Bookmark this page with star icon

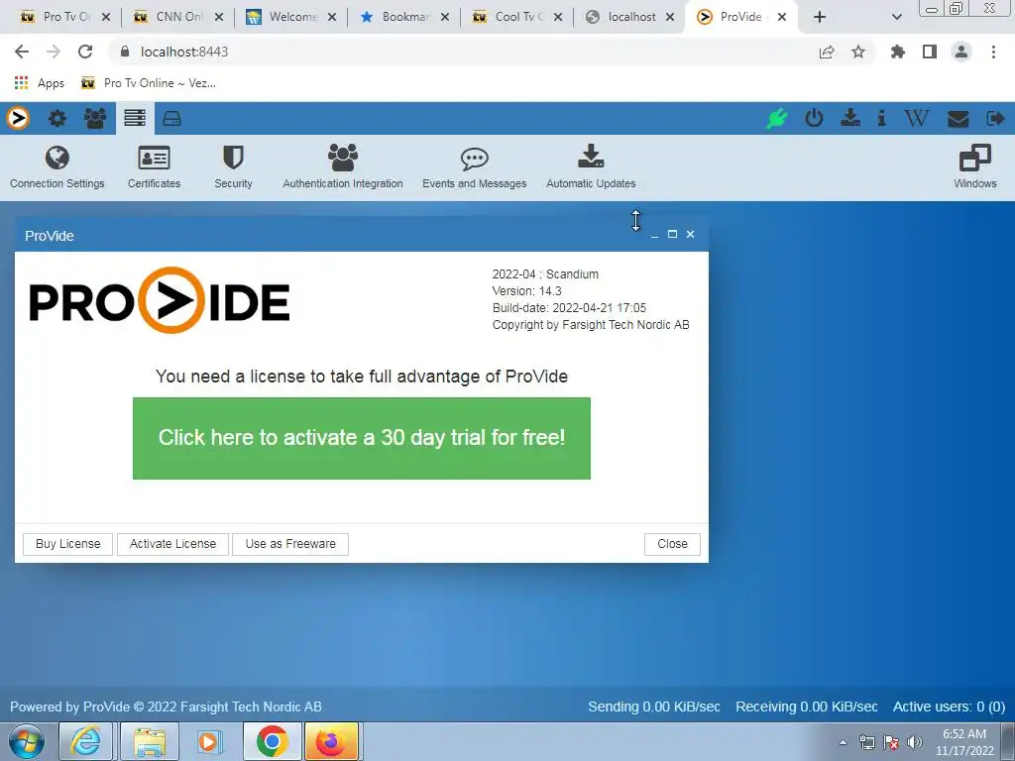coord(858,52)
